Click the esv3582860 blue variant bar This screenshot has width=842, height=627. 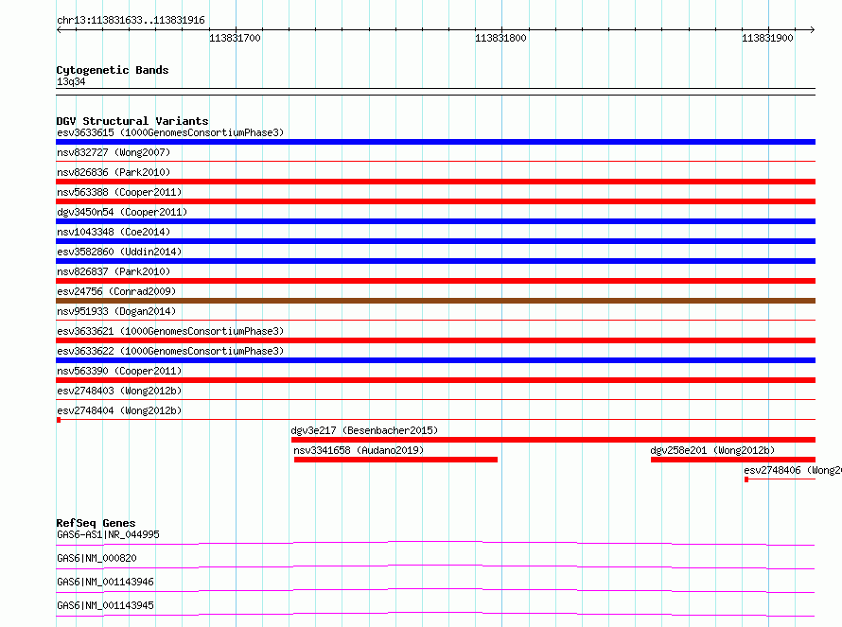point(435,261)
